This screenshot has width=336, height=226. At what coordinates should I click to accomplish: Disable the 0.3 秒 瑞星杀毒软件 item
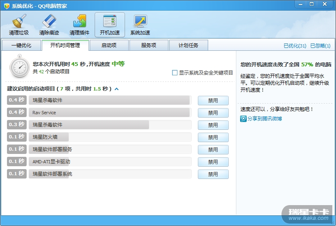[x=213, y=125]
